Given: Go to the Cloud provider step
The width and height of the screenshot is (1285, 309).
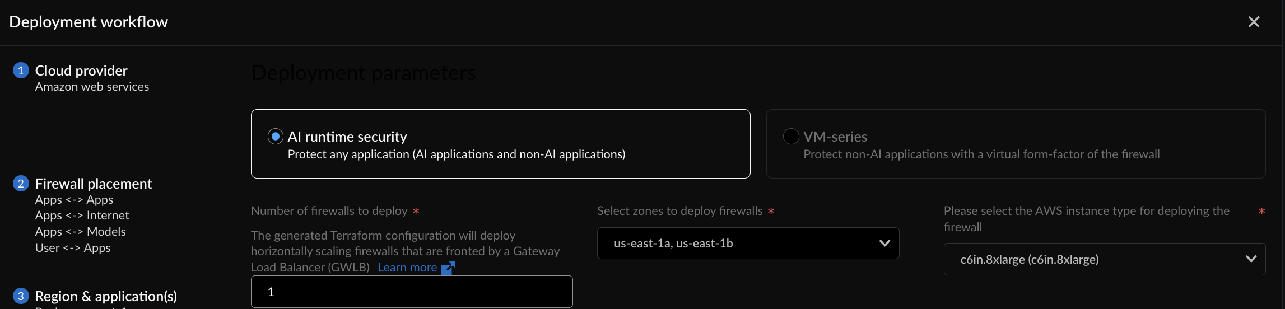Looking at the screenshot, I should 81,71.
